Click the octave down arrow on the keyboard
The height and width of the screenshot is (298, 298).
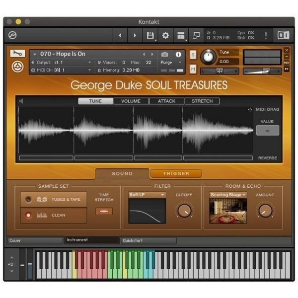pos(12,271)
